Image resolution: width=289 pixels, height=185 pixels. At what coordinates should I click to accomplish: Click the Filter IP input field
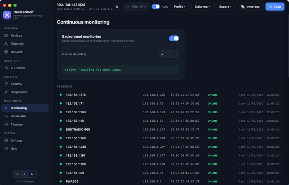[x=137, y=7]
